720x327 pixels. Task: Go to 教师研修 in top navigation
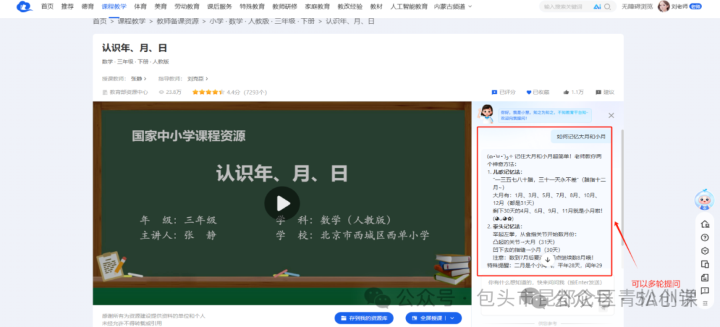[x=285, y=7]
